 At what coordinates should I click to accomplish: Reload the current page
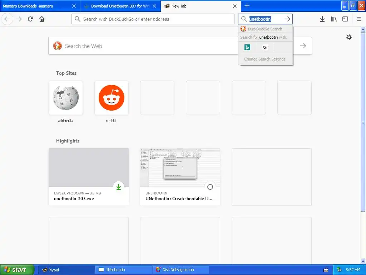(x=30, y=19)
